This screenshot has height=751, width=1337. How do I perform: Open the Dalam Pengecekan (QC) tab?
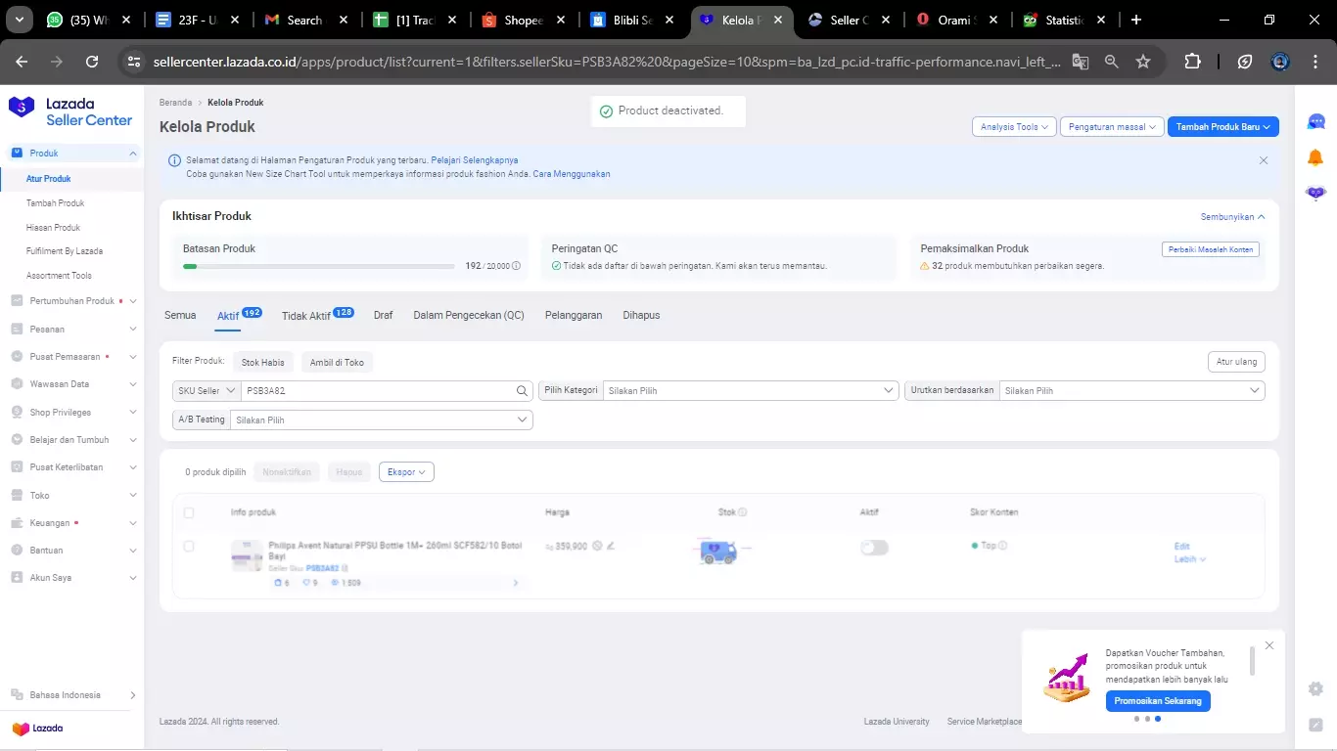[468, 316]
